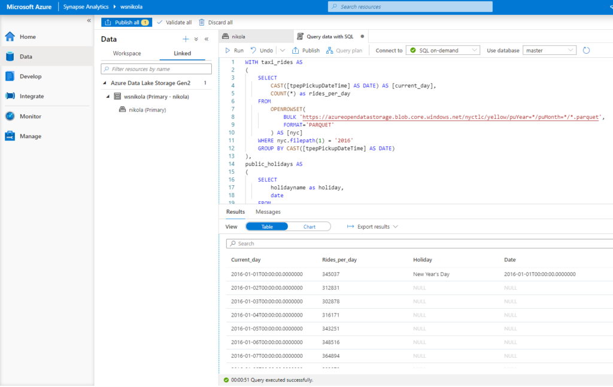
Task: Click line 11 WHERE clause in editor
Action: click(305, 140)
